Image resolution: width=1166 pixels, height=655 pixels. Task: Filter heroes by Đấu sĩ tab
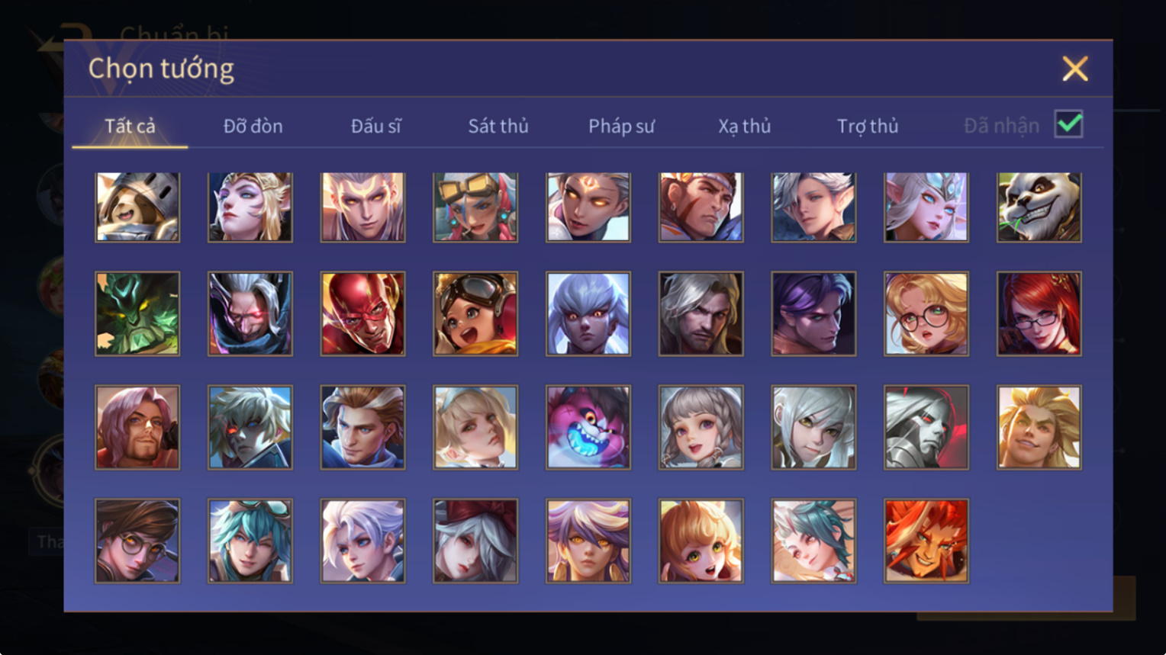pyautogui.click(x=375, y=126)
